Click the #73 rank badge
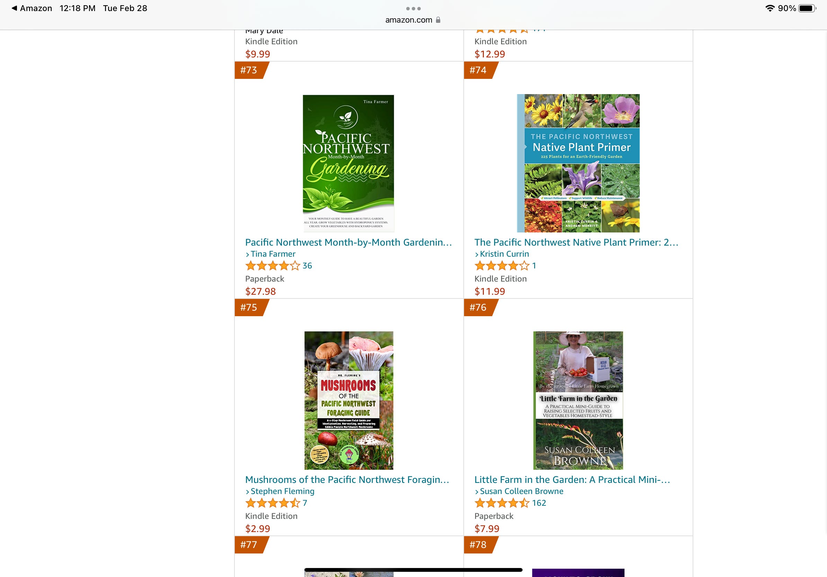The height and width of the screenshot is (577, 827). pos(251,70)
